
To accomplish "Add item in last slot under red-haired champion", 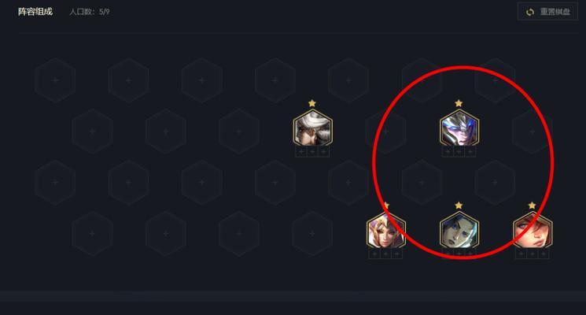I will point(544,254).
